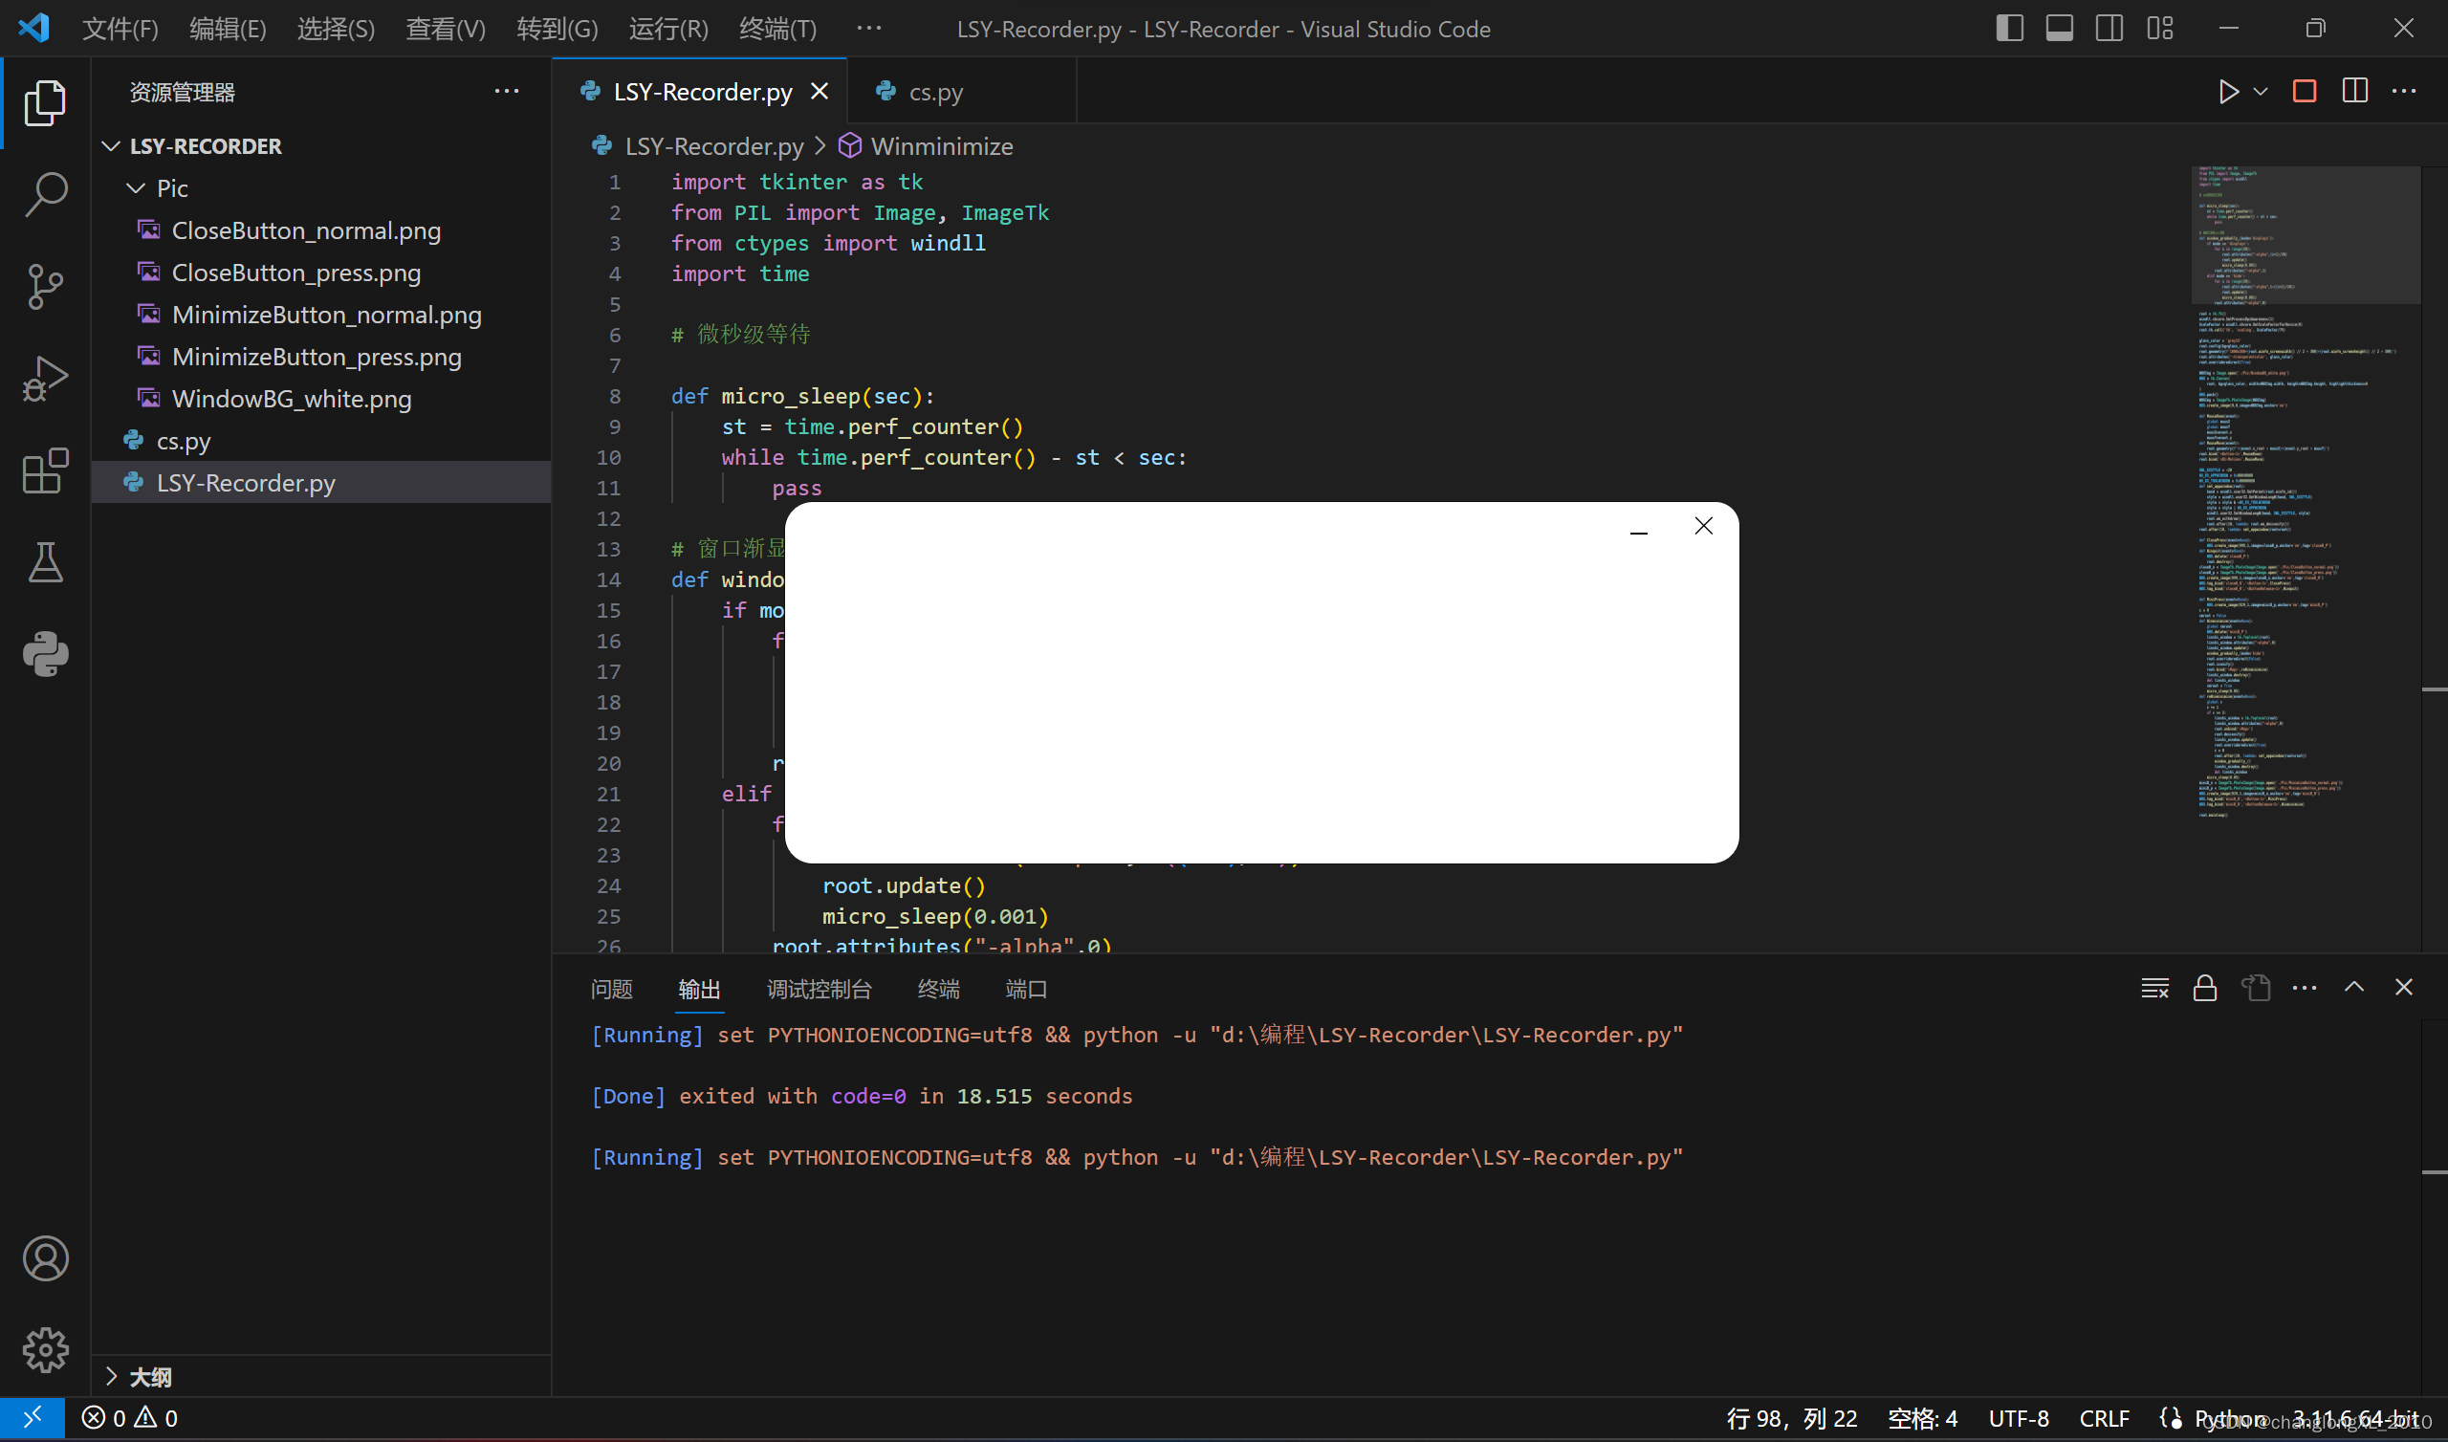Open the Search view in activity bar

(x=45, y=194)
